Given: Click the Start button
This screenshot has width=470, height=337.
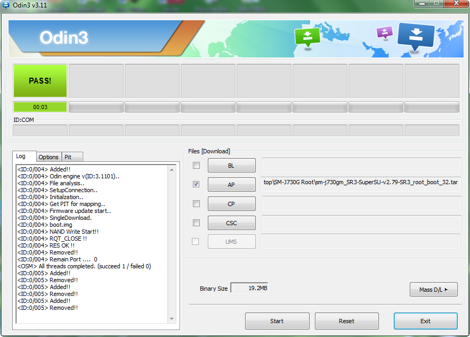Looking at the screenshot, I should pyautogui.click(x=277, y=321).
